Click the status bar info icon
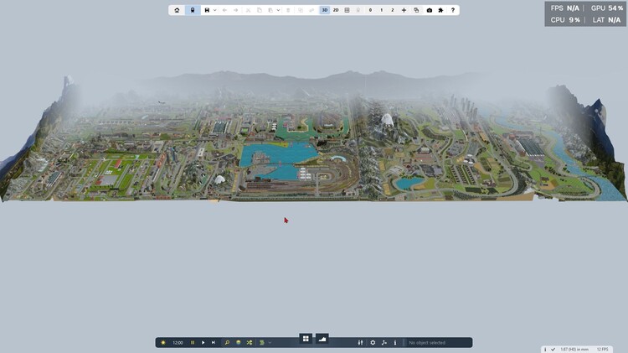Image resolution: width=628 pixels, height=353 pixels. click(545, 350)
